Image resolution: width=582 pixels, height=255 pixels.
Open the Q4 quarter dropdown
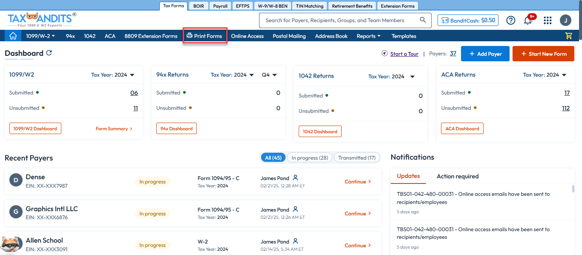click(x=269, y=74)
